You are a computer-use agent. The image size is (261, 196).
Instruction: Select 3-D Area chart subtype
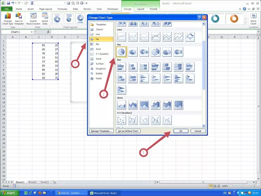tap(155, 105)
